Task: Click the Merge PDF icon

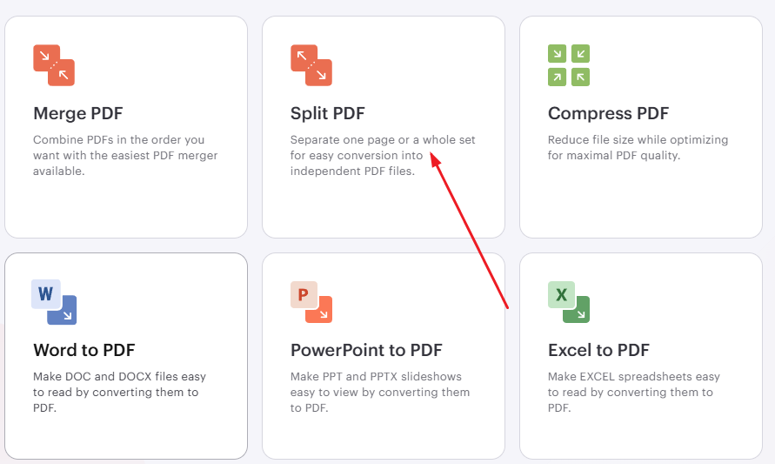Action: pyautogui.click(x=54, y=65)
